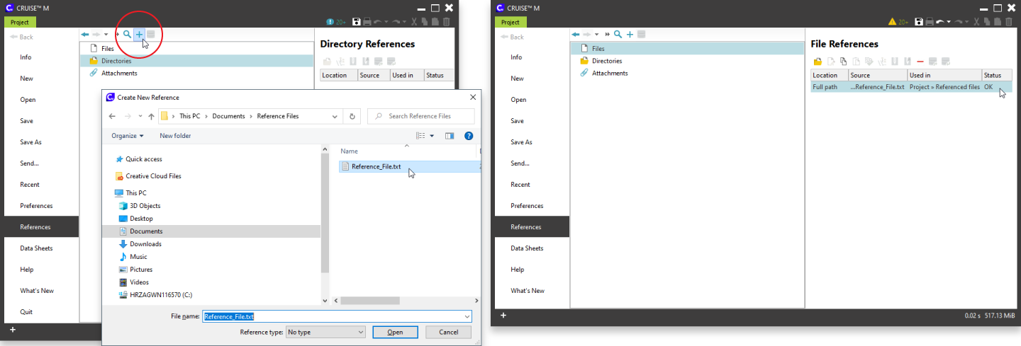Viewport: 1021px width, 346px height.
Task: Open the File name dropdown arrow
Action: pos(466,316)
